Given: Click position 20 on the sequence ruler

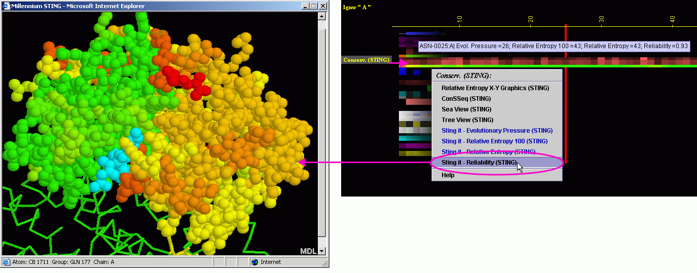Looking at the screenshot, I should 530,19.
